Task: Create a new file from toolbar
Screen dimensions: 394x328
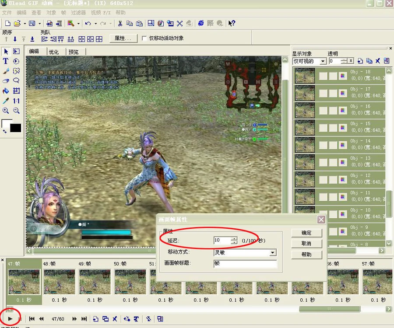Action: (7, 23)
